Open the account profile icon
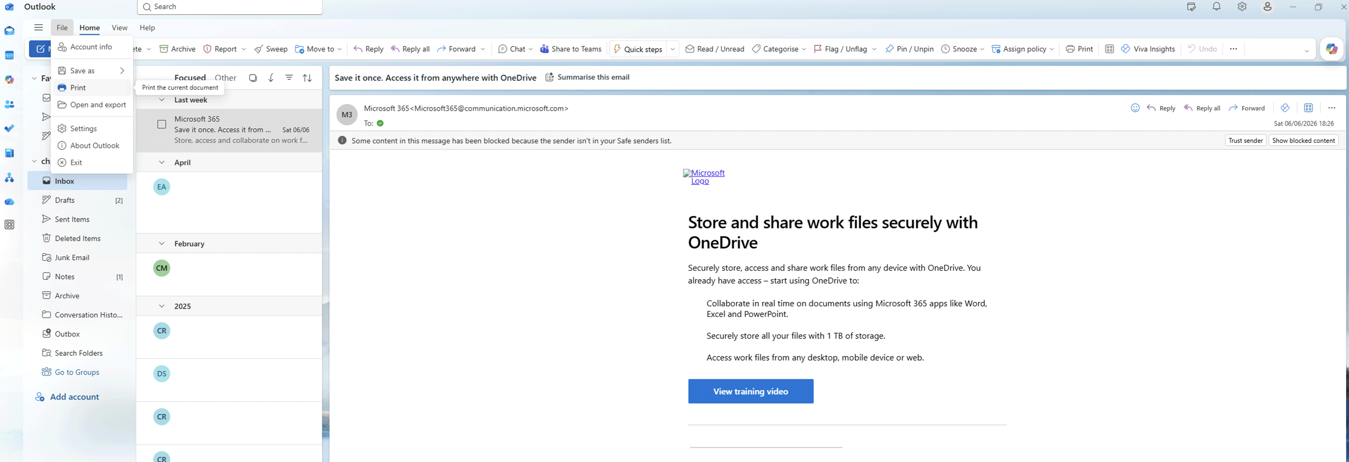Image resolution: width=1349 pixels, height=462 pixels. tap(1267, 7)
